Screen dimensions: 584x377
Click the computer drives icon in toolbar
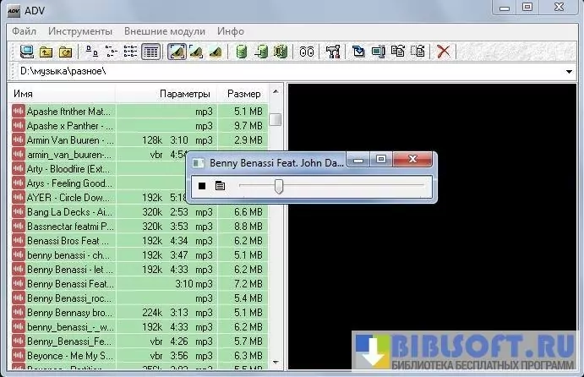click(x=26, y=52)
